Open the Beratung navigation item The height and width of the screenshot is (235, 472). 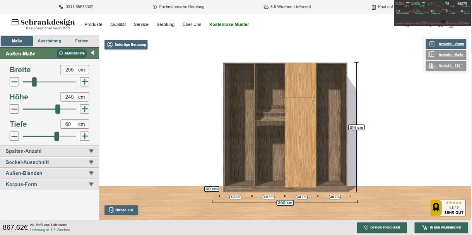coord(166,24)
